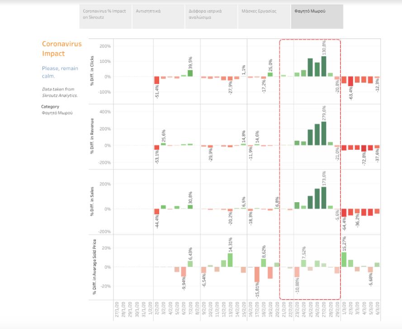Click the red -53.1% revenue bar
Viewport: 402px width, 329px height.
(157, 148)
